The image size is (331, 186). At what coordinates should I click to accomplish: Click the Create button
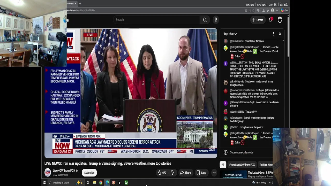tap(258, 20)
